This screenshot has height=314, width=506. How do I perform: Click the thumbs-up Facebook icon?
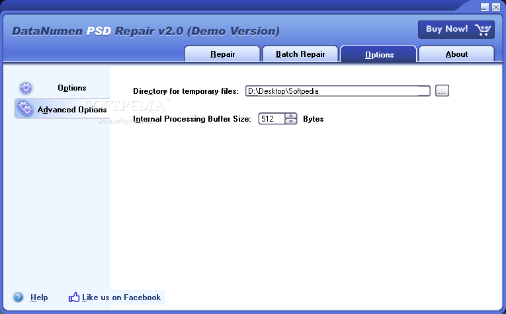(74, 297)
